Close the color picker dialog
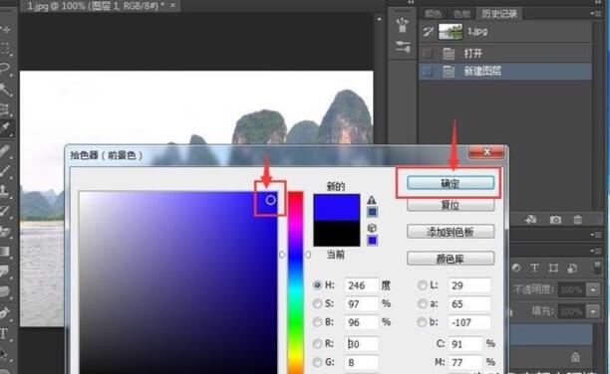 pyautogui.click(x=485, y=152)
